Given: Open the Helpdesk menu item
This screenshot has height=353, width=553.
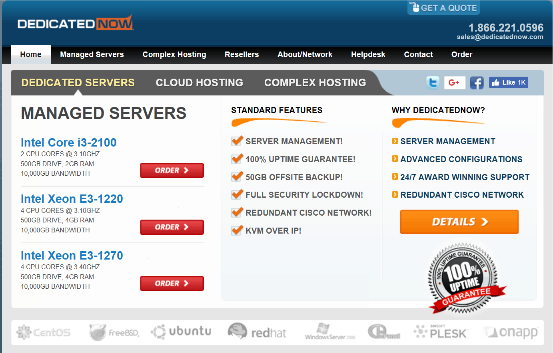Looking at the screenshot, I should [x=368, y=55].
